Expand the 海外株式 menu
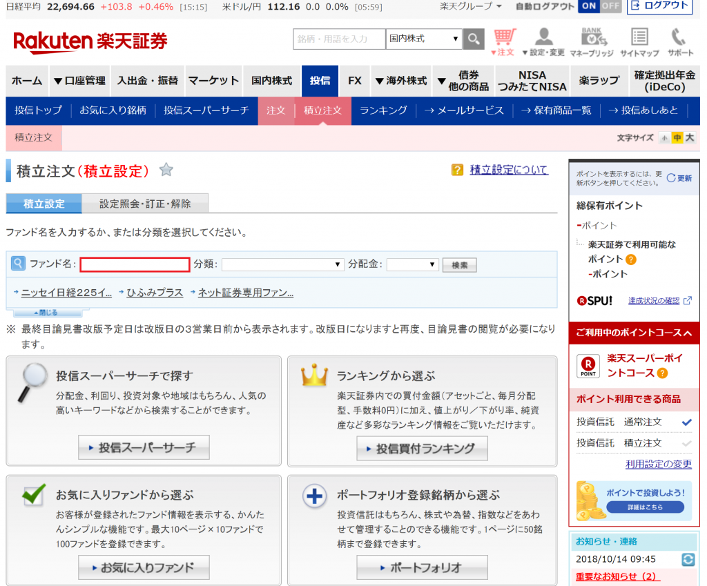707x586 pixels. pyautogui.click(x=401, y=81)
